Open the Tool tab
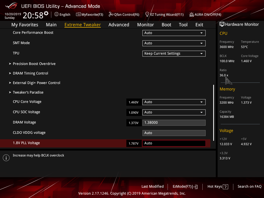The width and height of the screenshot is (264, 198). (183, 24)
